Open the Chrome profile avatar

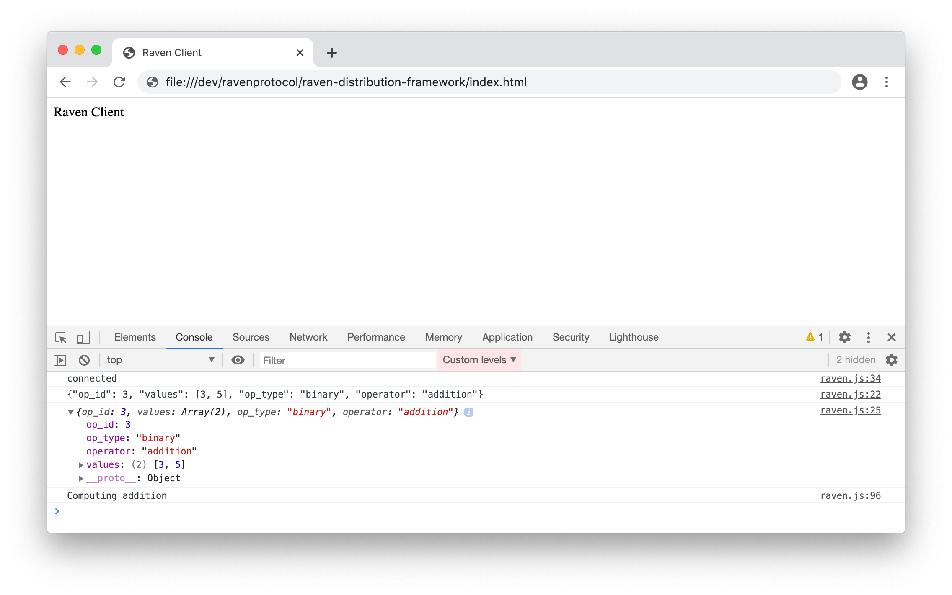click(x=860, y=82)
